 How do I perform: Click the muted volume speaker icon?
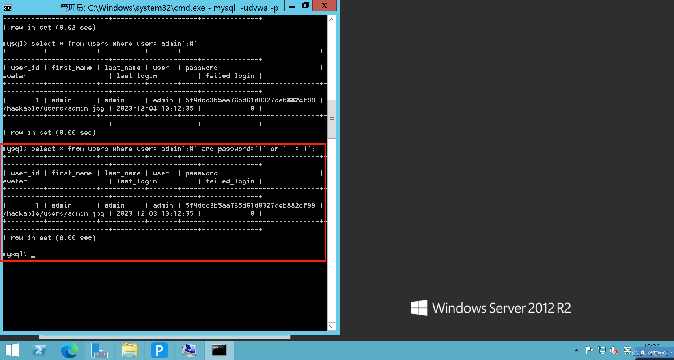point(614,351)
